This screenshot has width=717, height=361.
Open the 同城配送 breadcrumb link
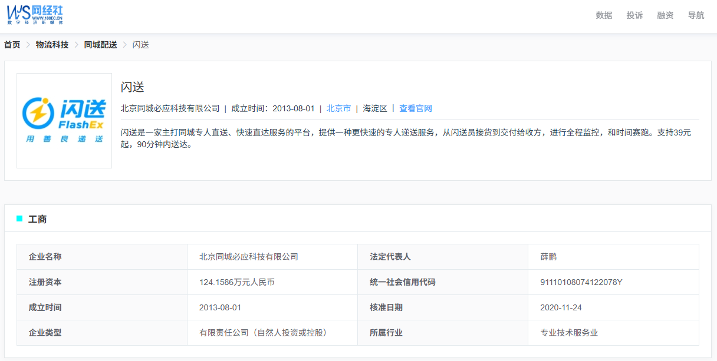100,45
